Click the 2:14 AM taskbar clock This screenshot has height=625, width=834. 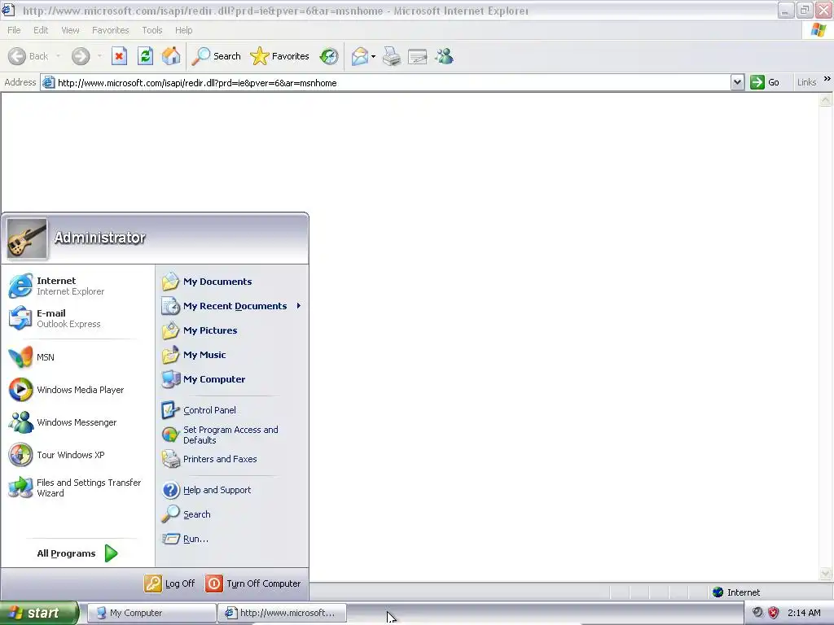coord(804,613)
